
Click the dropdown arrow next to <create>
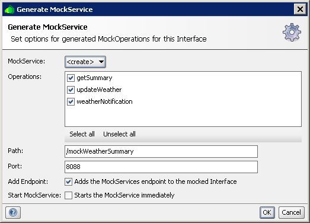101,62
